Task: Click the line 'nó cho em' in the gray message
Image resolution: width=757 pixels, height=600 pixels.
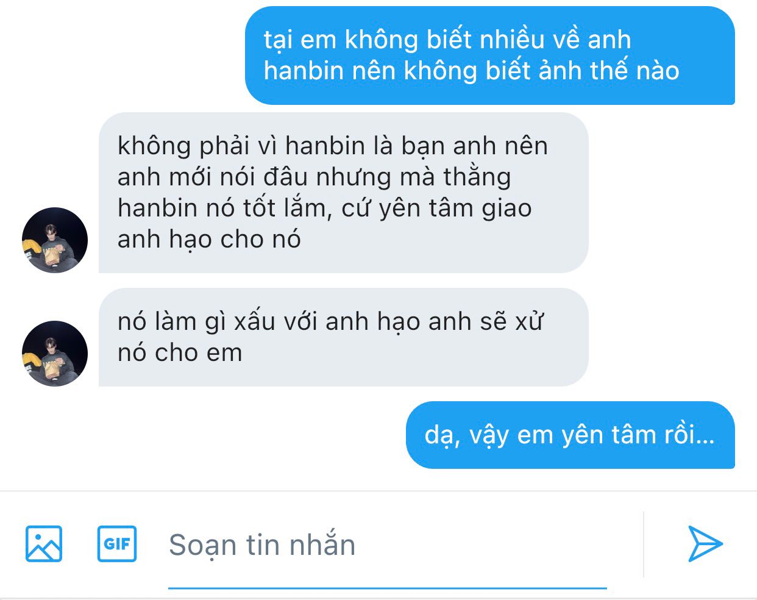Action: click(180, 352)
